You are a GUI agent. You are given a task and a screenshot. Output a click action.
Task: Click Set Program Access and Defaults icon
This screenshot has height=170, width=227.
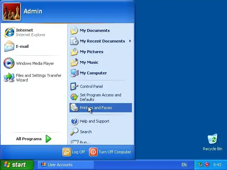pos(74,97)
